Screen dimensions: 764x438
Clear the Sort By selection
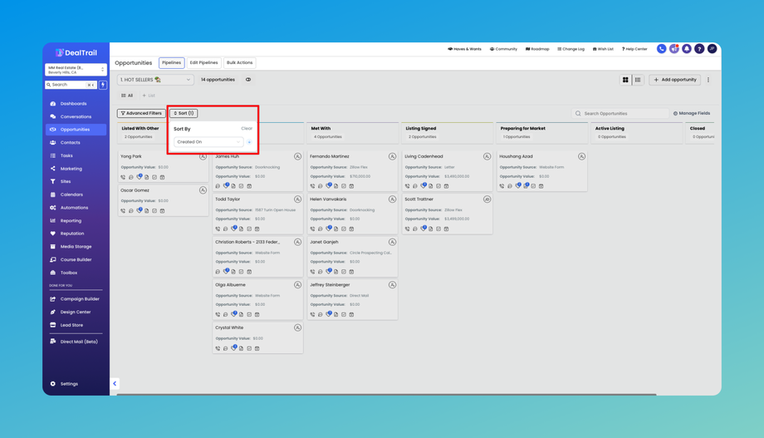(247, 129)
